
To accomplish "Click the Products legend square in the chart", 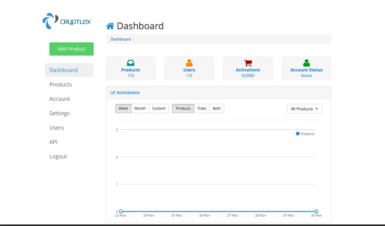I will [x=298, y=134].
